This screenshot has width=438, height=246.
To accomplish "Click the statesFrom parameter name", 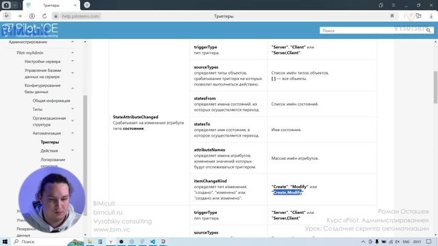I will 205,98.
